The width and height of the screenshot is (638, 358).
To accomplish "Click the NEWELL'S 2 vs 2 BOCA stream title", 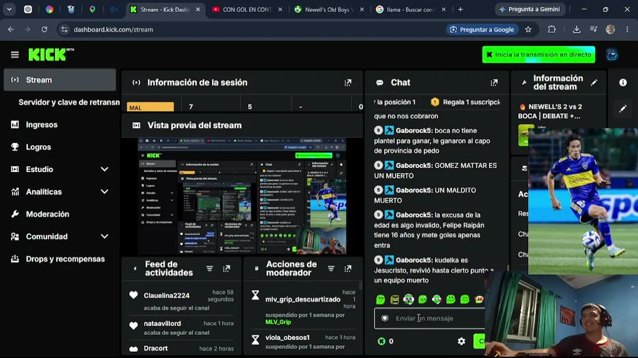I will pos(550,111).
